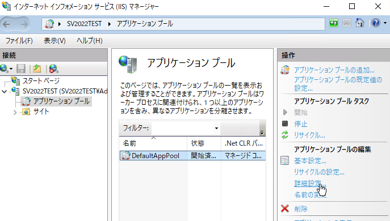This screenshot has width=390, height=221.
Task: Expand the サイト node
Action: [x=15, y=112]
